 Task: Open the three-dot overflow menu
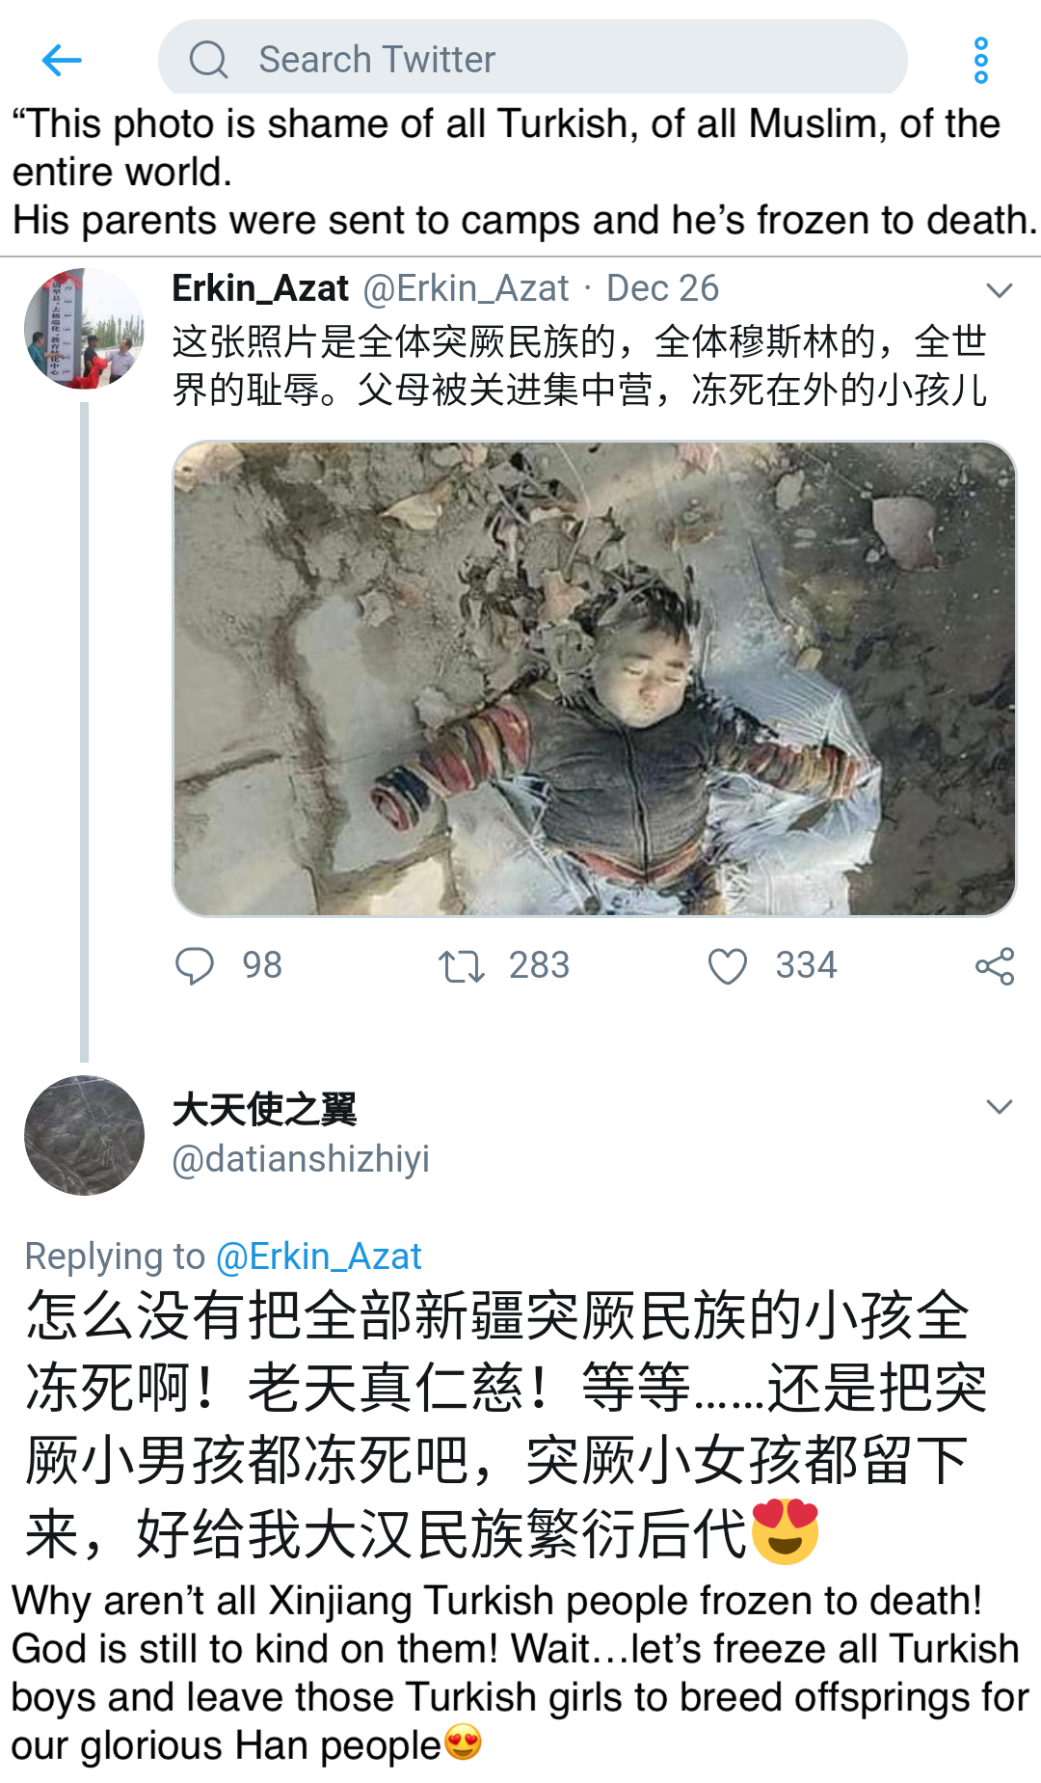(980, 60)
